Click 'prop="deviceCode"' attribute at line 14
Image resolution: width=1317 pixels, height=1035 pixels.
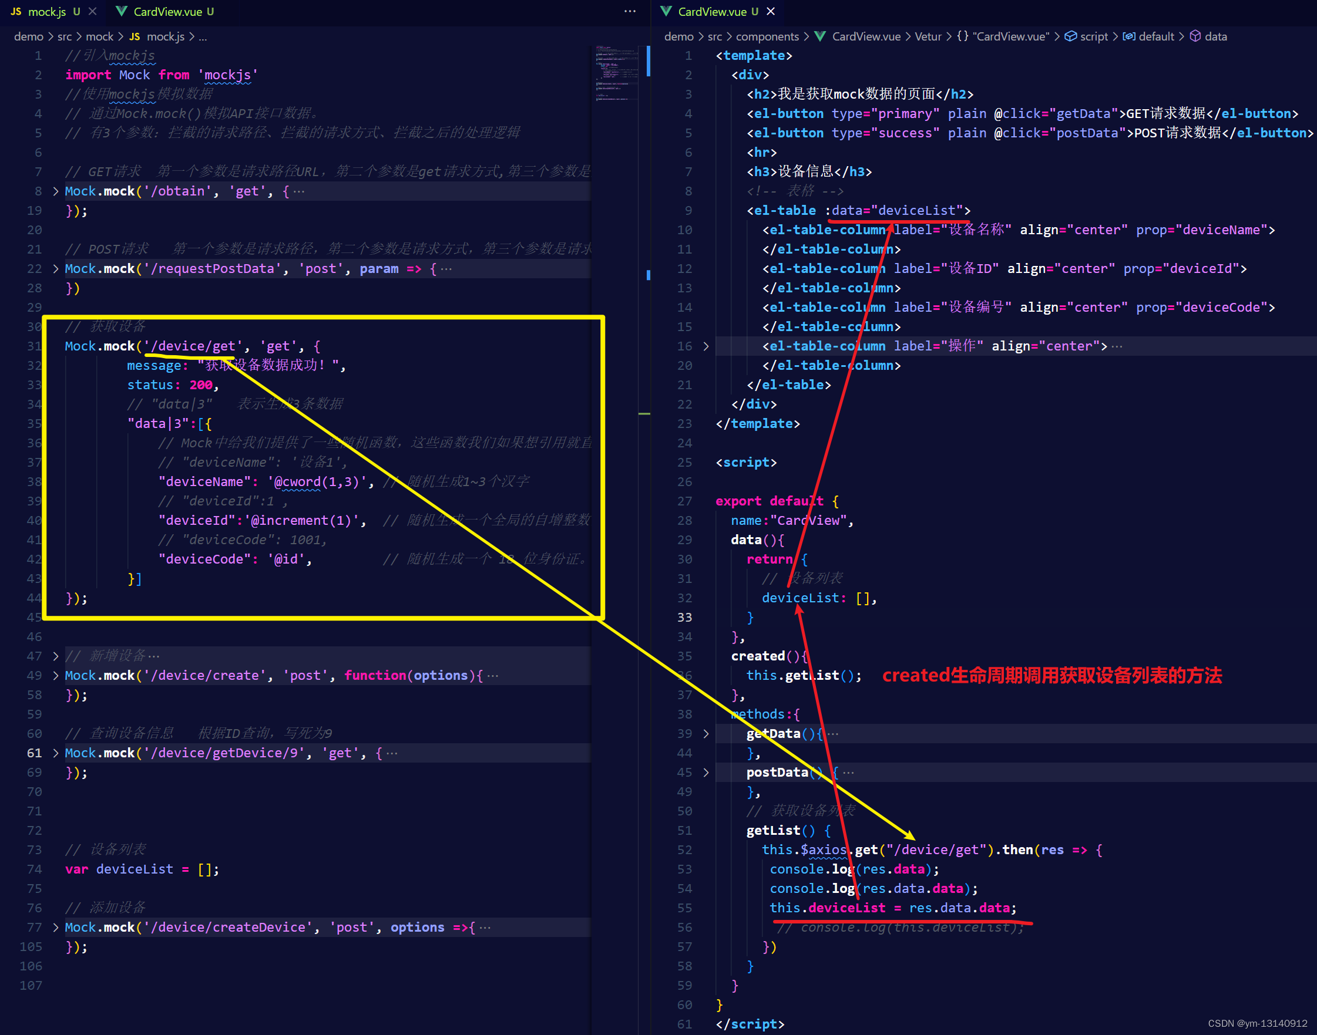[x=1201, y=308]
